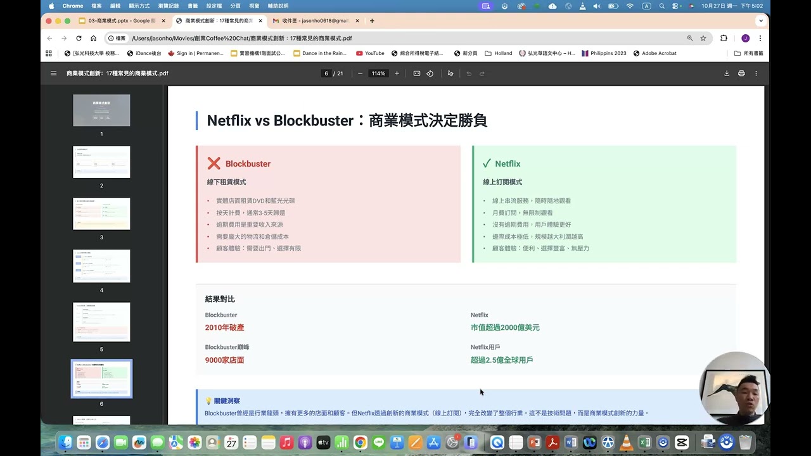Image resolution: width=811 pixels, height=456 pixels.
Task: Open Trash in the Dock
Action: [x=745, y=442]
